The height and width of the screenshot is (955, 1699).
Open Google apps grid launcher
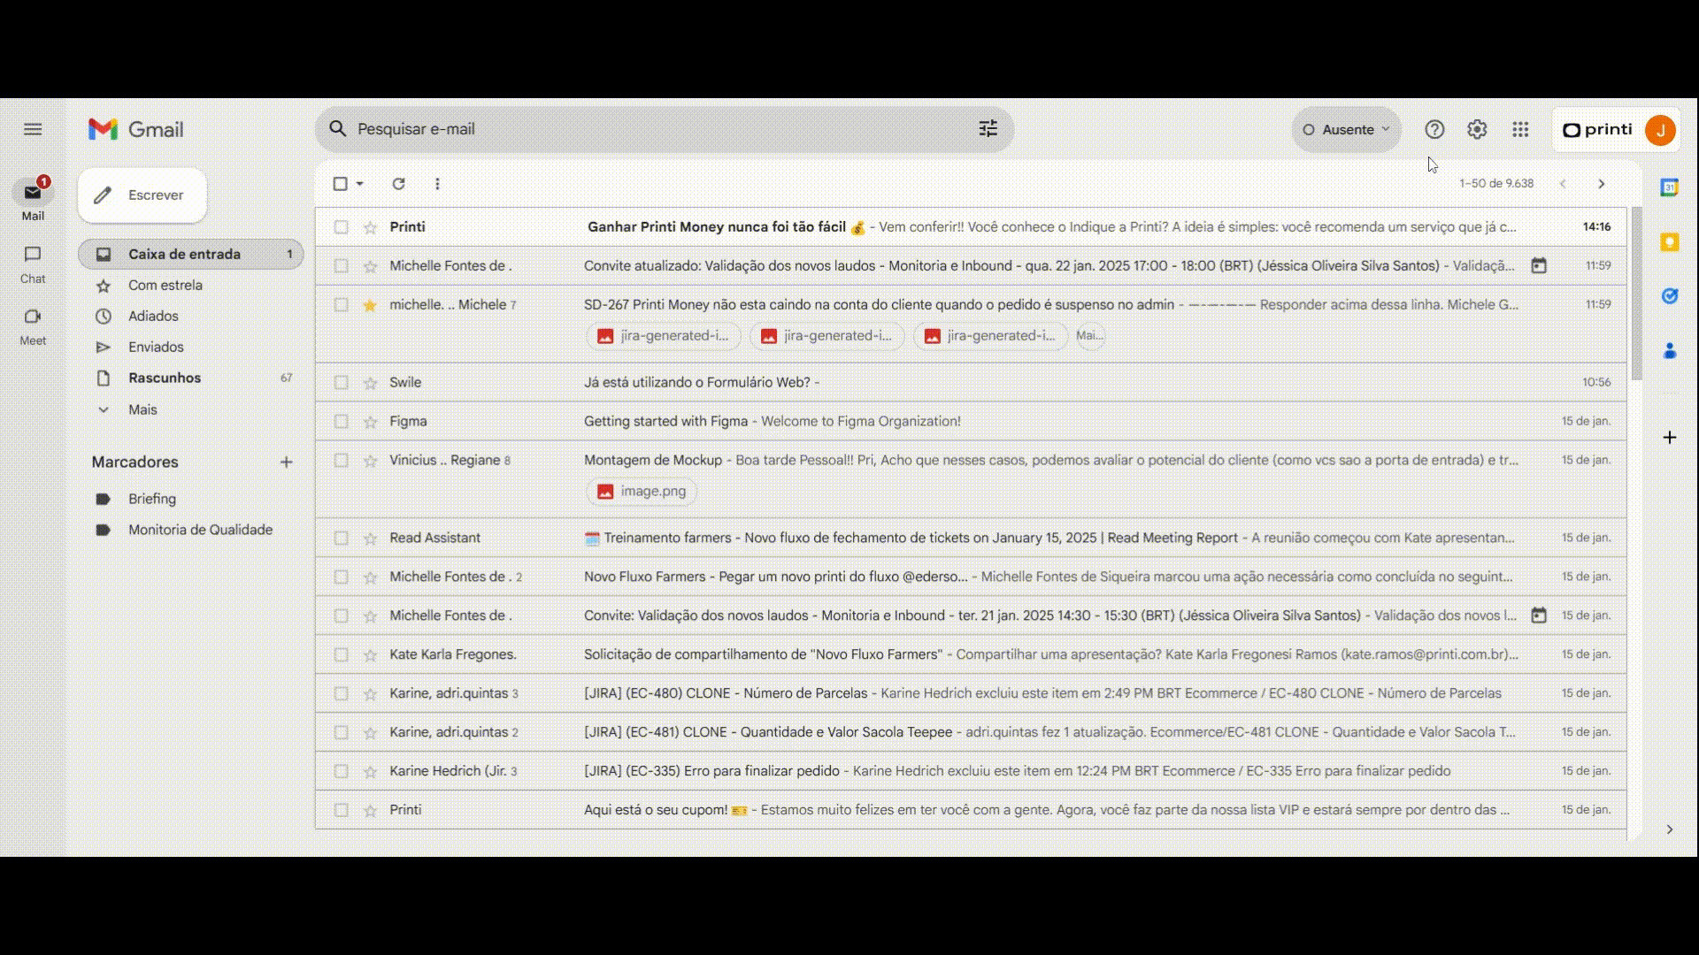pyautogui.click(x=1520, y=130)
